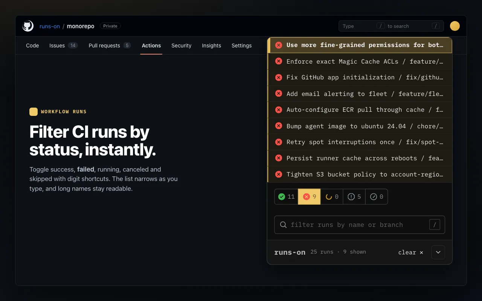Switch to the Actions tab
The height and width of the screenshot is (301, 482).
click(x=151, y=46)
